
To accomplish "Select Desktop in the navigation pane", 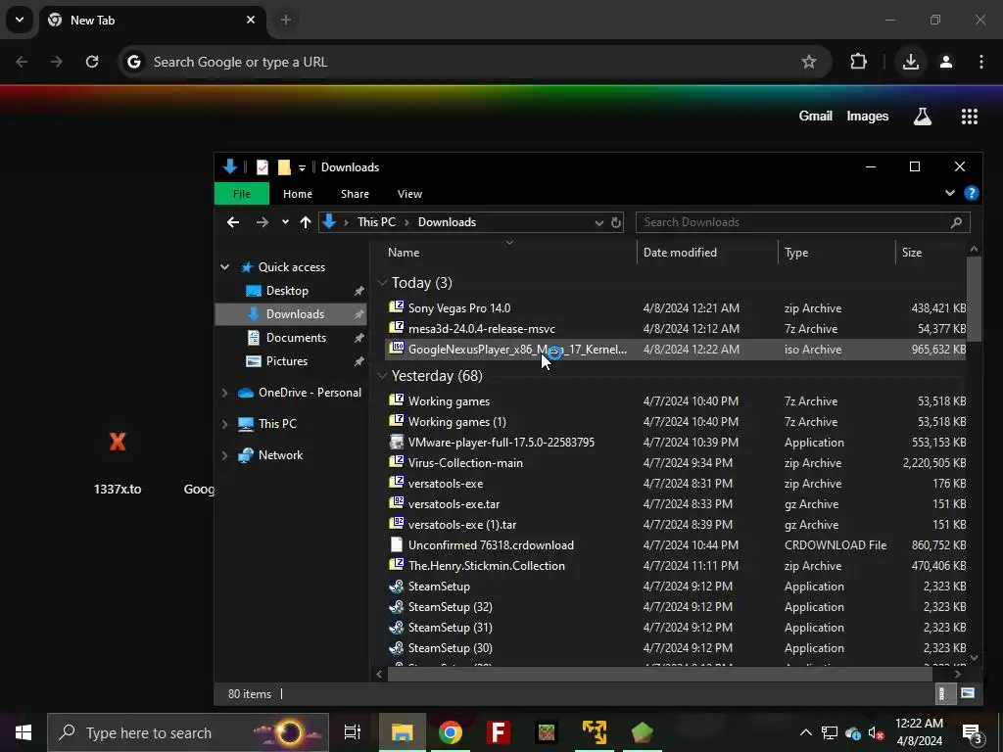I will coord(287,290).
